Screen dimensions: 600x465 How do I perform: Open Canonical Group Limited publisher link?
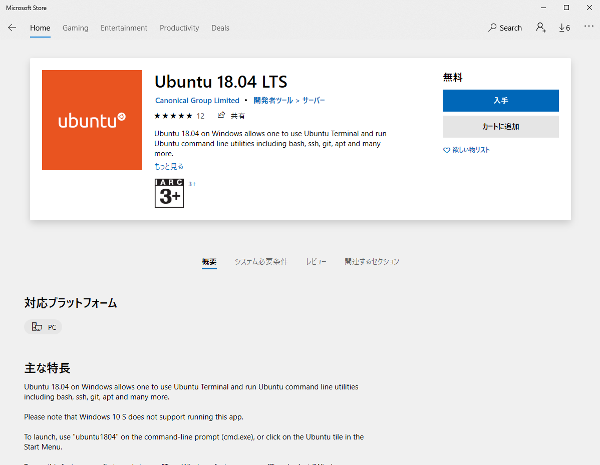coord(197,101)
